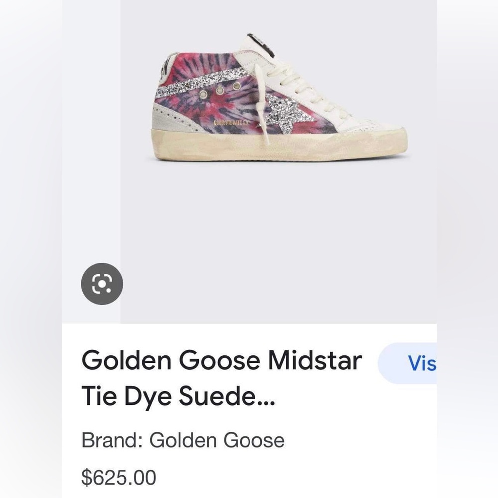Viewport: 498px width, 498px height.
Task: Click the Brand: Golden Goose text
Action: (182, 440)
